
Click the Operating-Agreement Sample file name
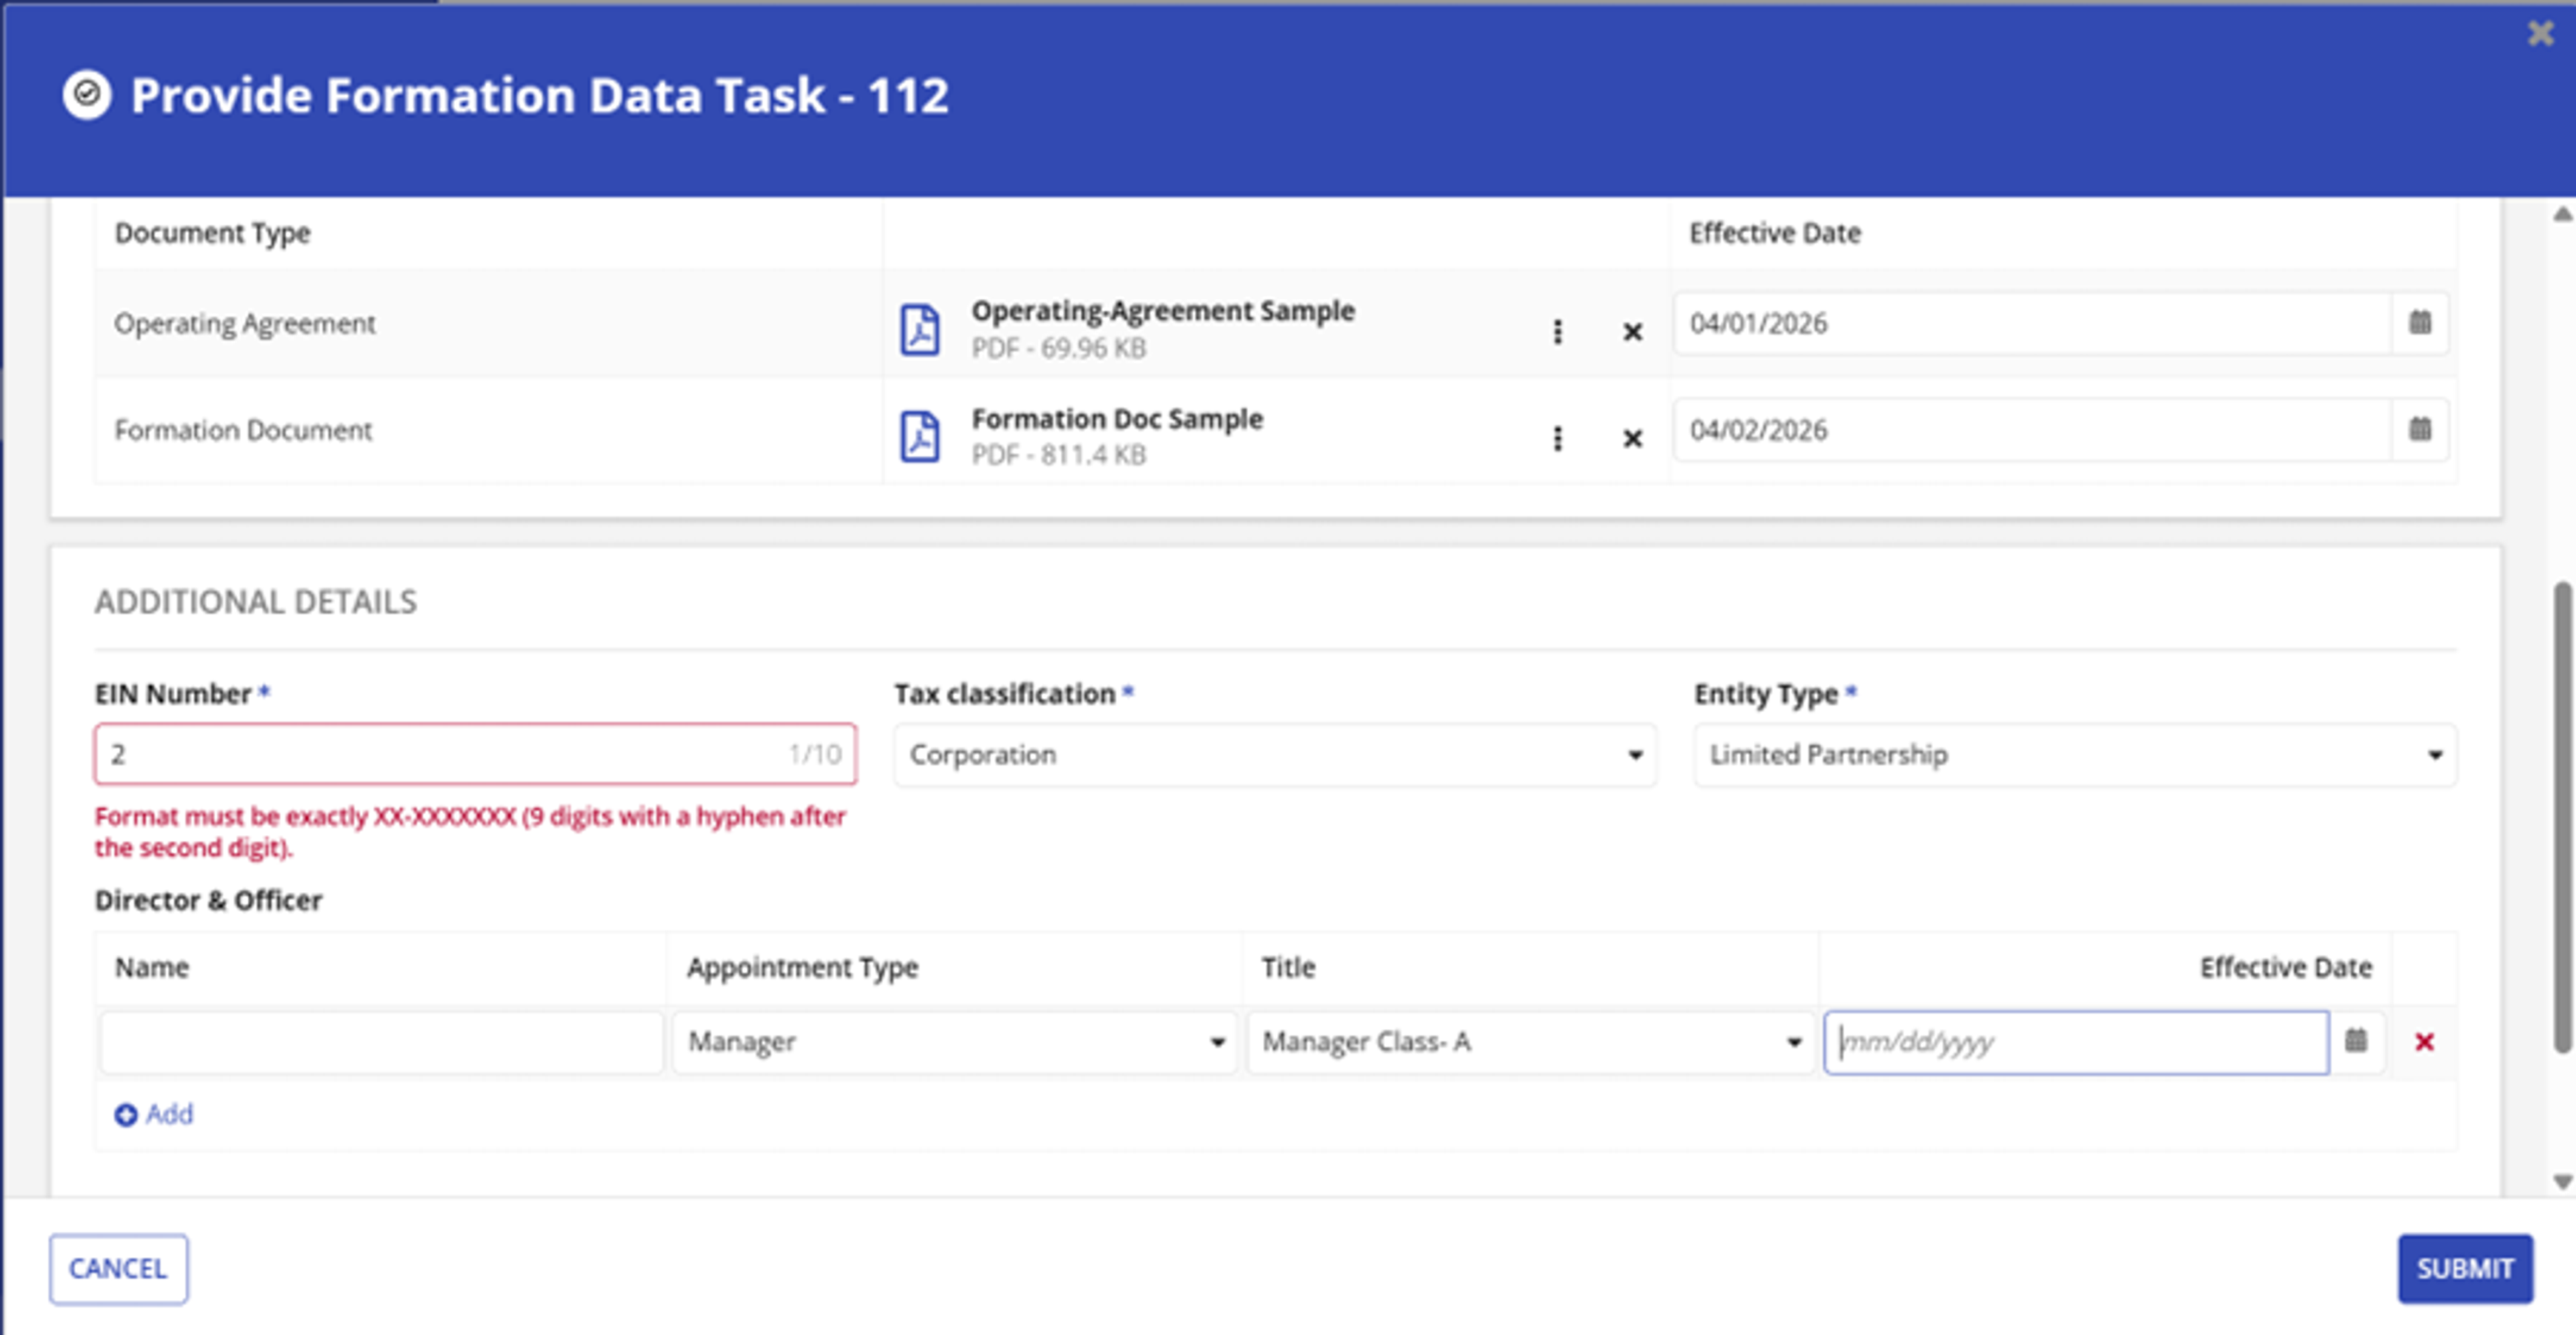pos(1163,311)
